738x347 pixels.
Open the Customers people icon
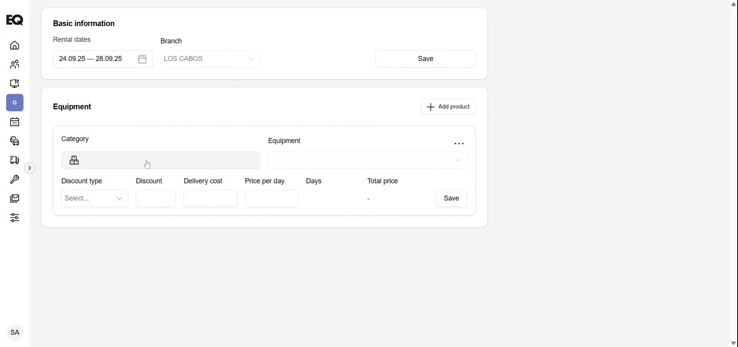tap(14, 64)
